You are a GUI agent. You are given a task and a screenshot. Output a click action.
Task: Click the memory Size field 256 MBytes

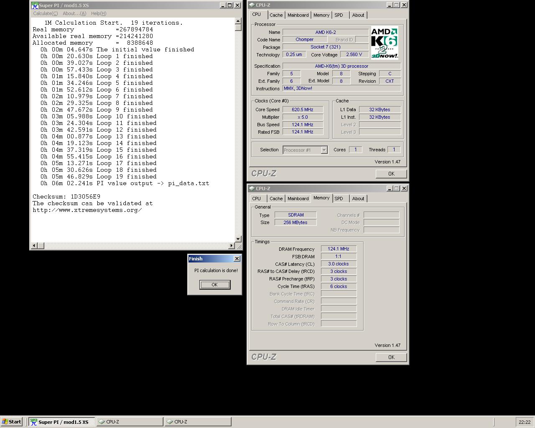[296, 222]
